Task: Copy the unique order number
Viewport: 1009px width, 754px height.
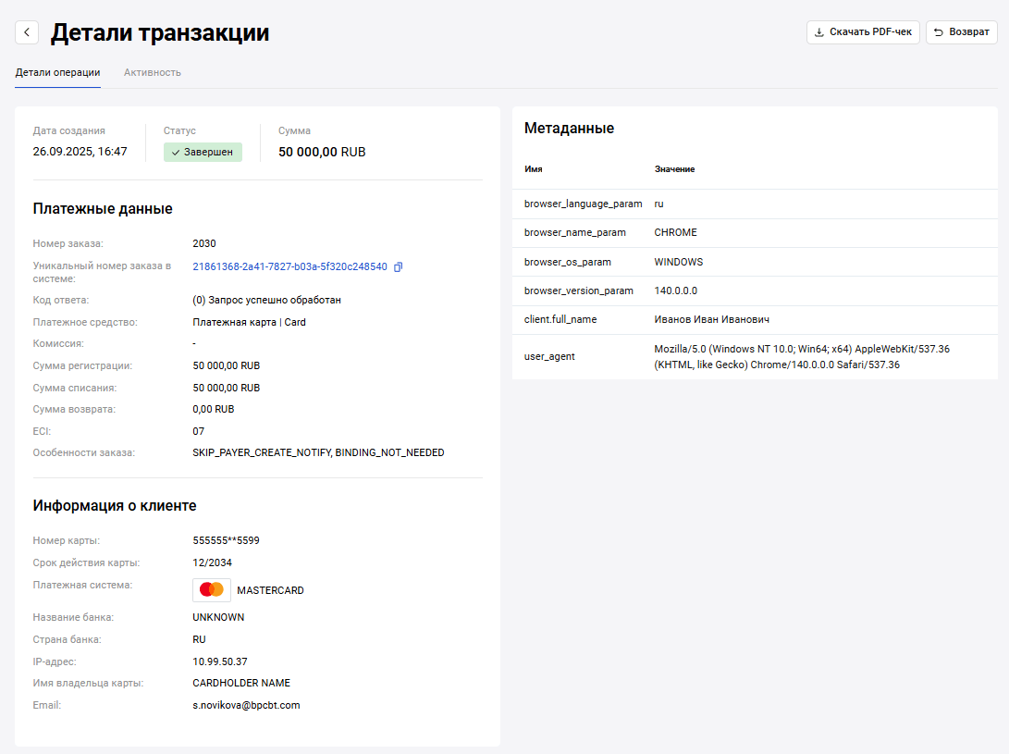Action: click(399, 266)
